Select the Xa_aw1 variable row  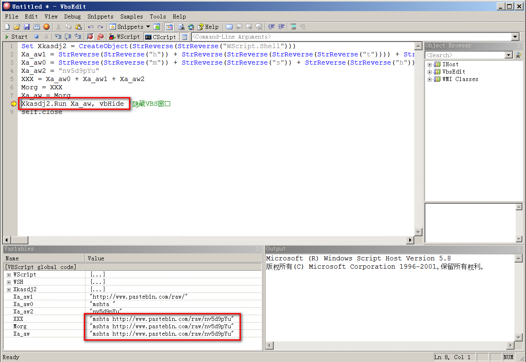[132, 297]
